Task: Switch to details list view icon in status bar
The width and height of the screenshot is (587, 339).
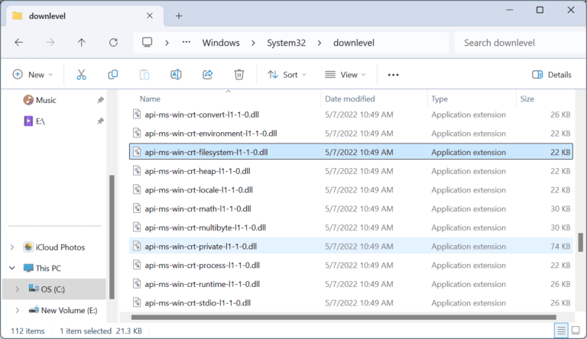Action: tap(561, 331)
